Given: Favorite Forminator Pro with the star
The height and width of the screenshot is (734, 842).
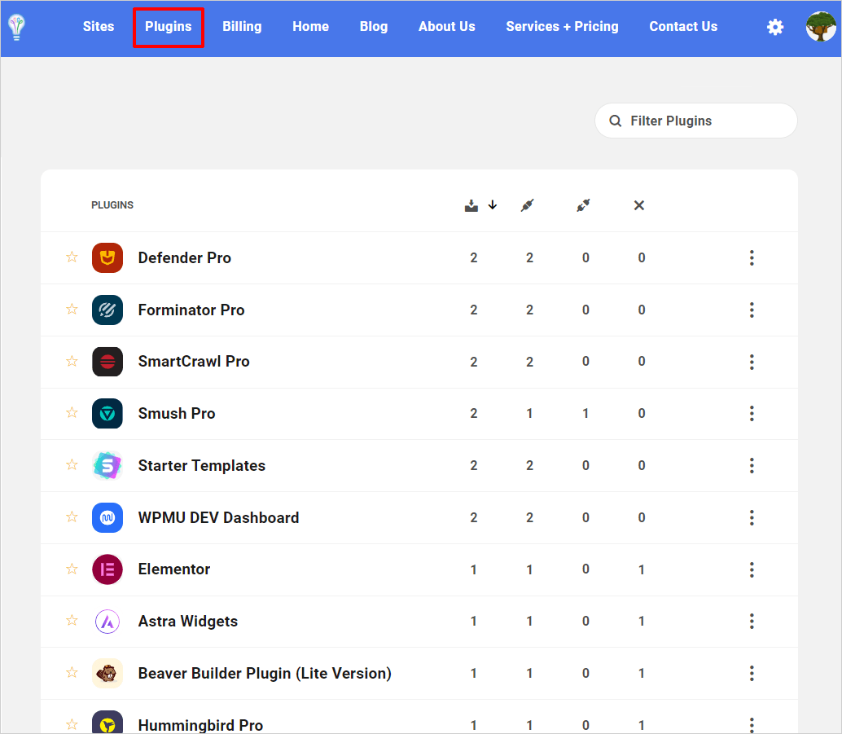Looking at the screenshot, I should 72,310.
